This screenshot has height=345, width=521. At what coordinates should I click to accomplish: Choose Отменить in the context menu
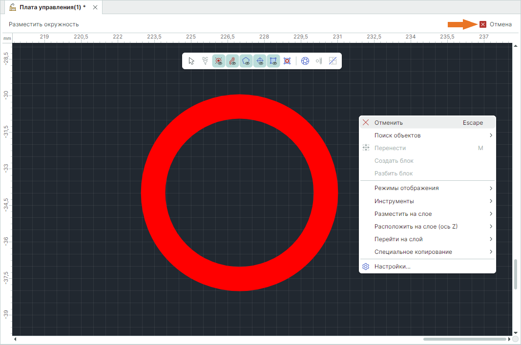coord(388,123)
